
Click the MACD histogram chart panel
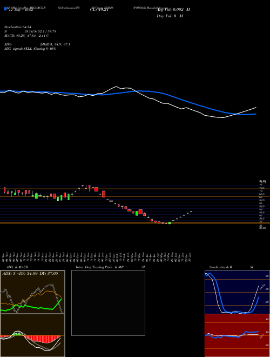click(x=32, y=335)
